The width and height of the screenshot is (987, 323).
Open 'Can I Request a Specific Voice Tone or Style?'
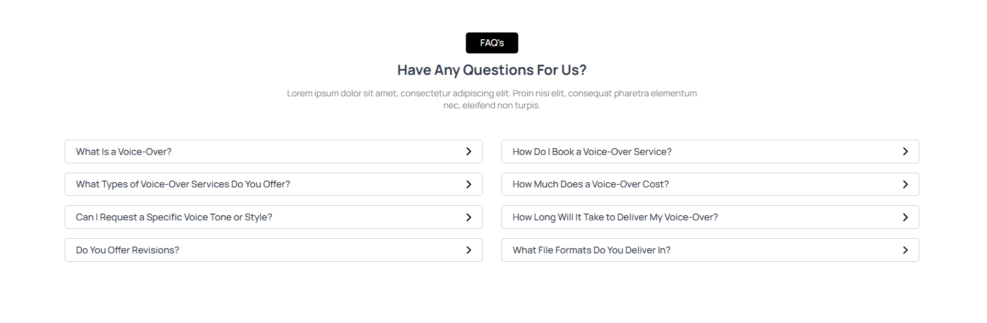tap(174, 217)
